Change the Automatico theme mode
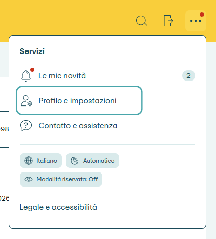This screenshot has height=239, width=216. click(x=92, y=161)
